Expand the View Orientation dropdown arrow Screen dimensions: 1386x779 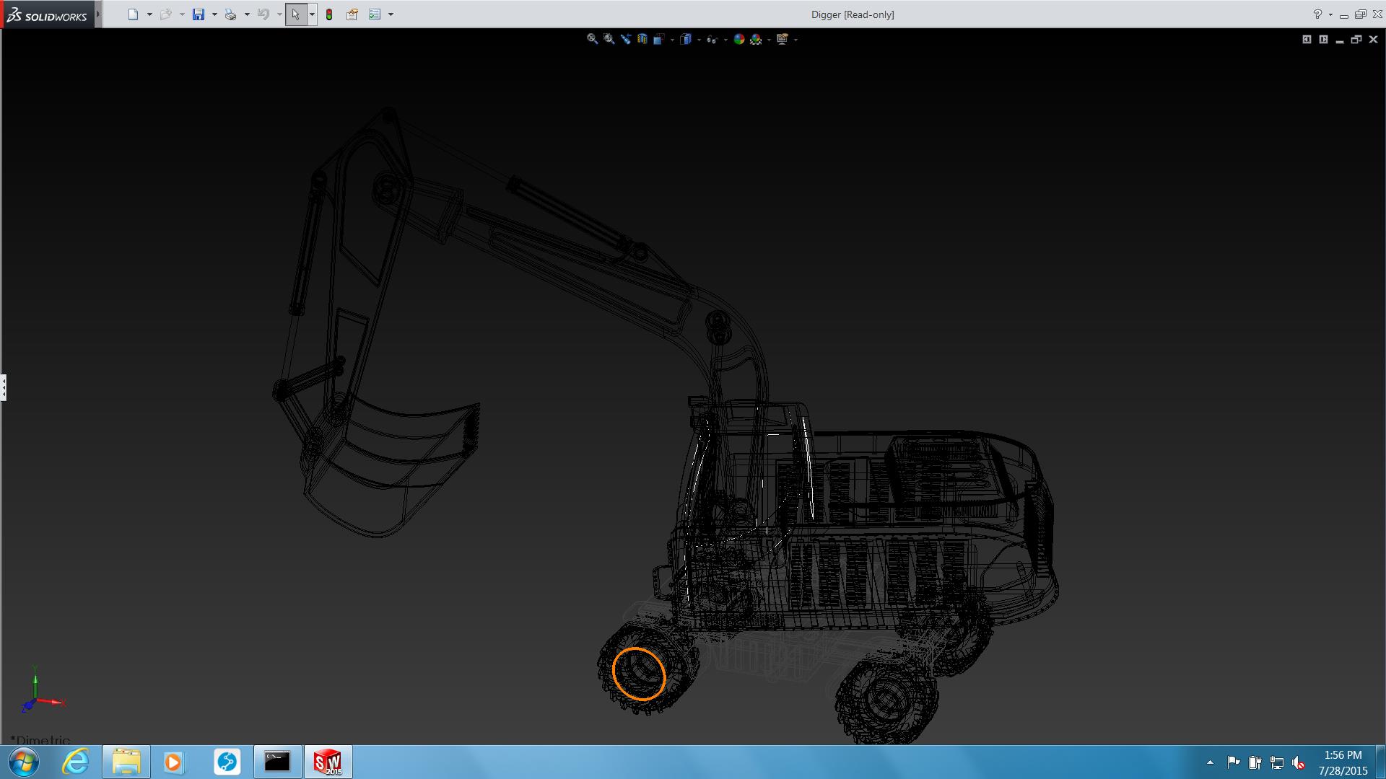click(x=672, y=40)
